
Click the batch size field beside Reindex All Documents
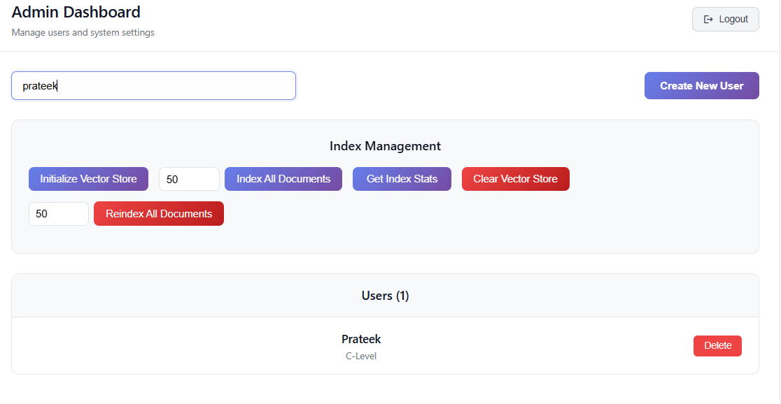click(x=59, y=214)
